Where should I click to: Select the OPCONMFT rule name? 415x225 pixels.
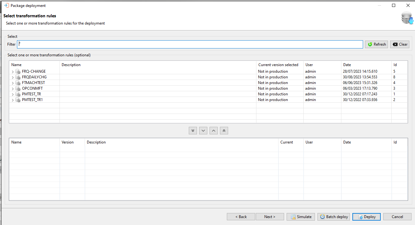click(32, 88)
